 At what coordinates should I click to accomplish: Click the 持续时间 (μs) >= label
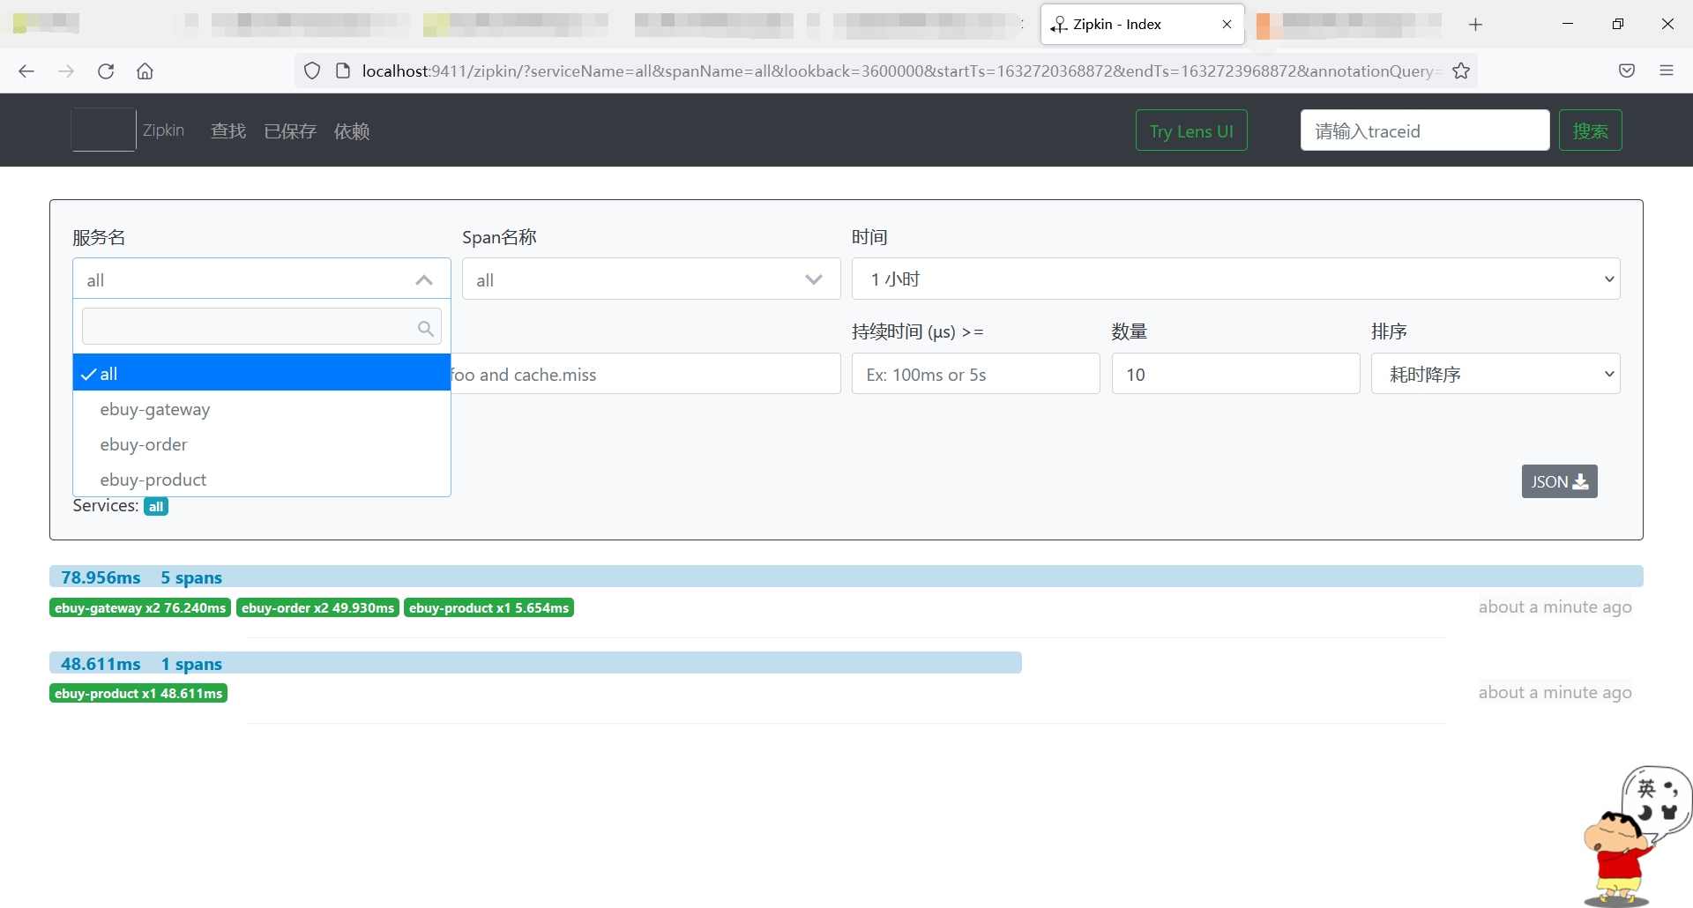[x=918, y=331]
